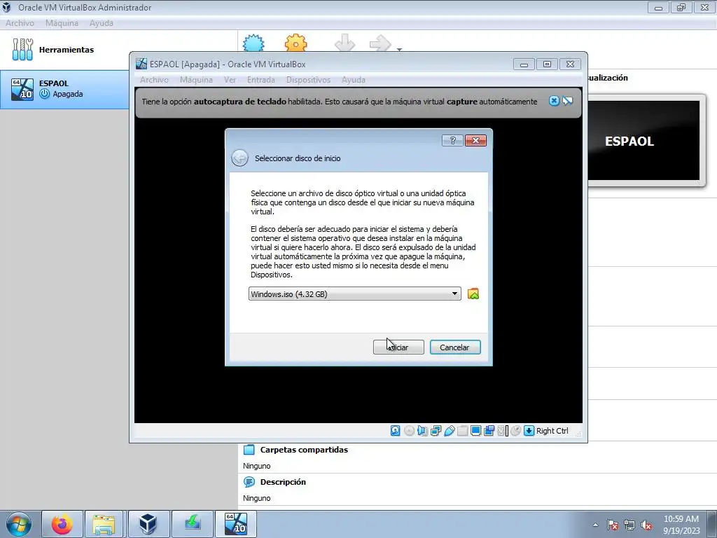Open Dispositivos menu in VM window
The height and width of the screenshot is (538, 717).
(308, 80)
